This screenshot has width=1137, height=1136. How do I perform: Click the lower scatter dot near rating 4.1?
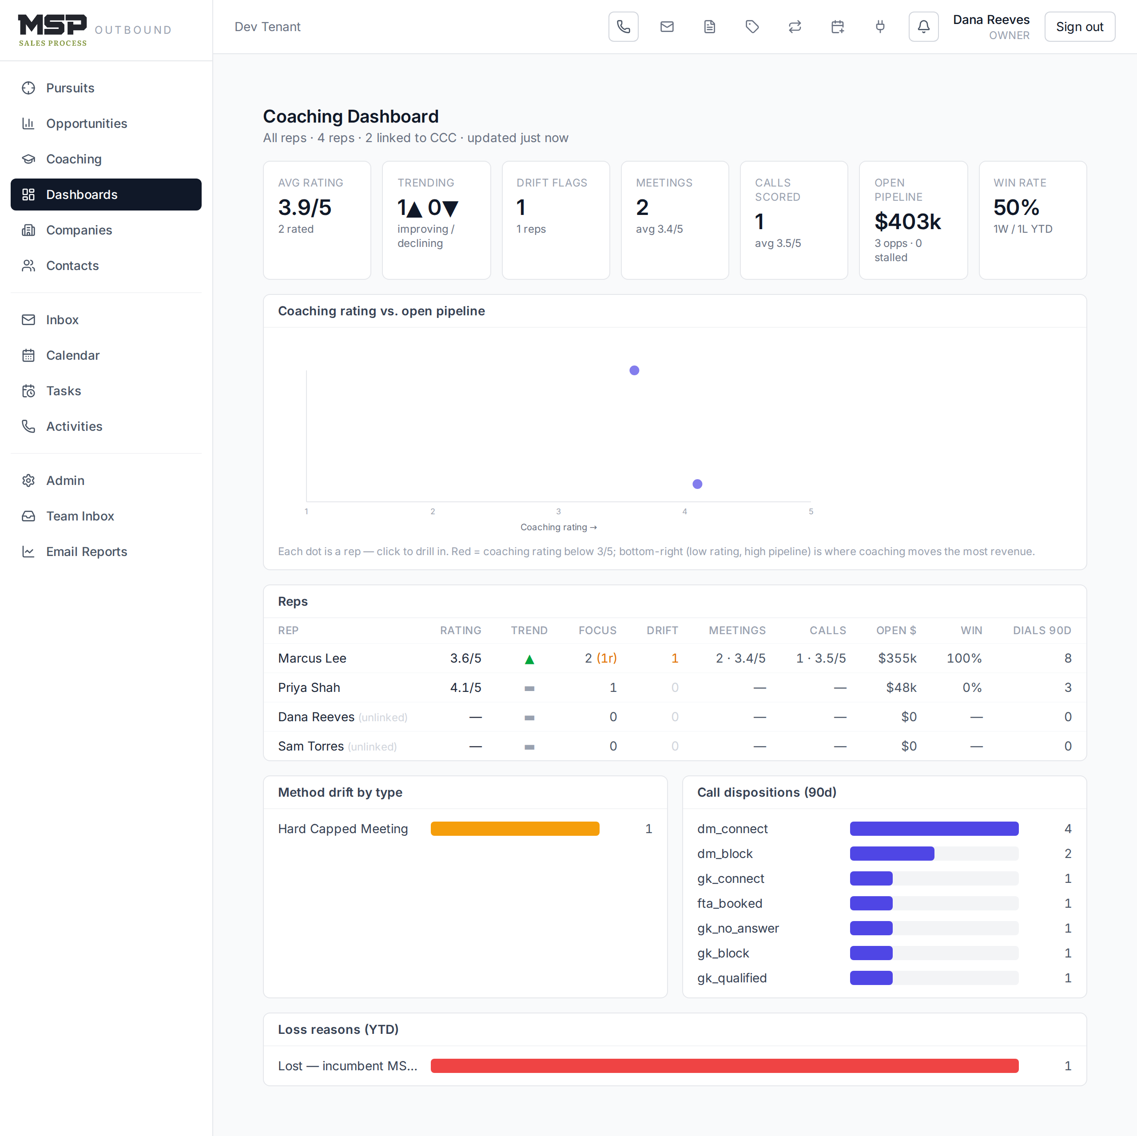point(697,484)
